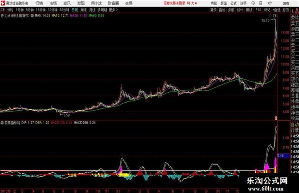Open the 多周期 multi-period view
Image resolution: width=299 pixels, height=193 pixels.
pyautogui.click(x=102, y=10)
